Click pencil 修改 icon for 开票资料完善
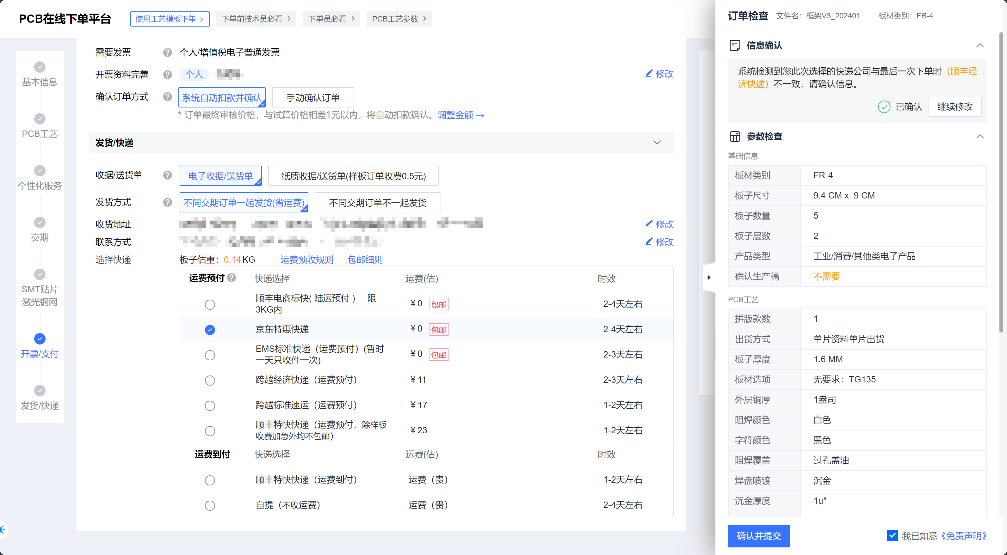The width and height of the screenshot is (1007, 555). 649,73
